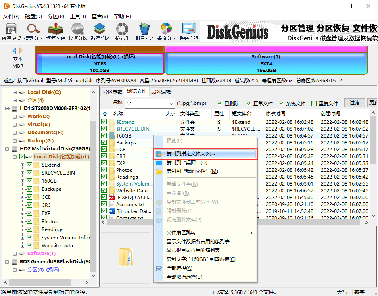Expand the Backup(G:) tree node
The image size is (378, 296).
(x=15, y=140)
